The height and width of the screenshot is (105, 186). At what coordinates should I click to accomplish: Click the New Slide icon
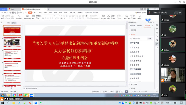(27, 16)
